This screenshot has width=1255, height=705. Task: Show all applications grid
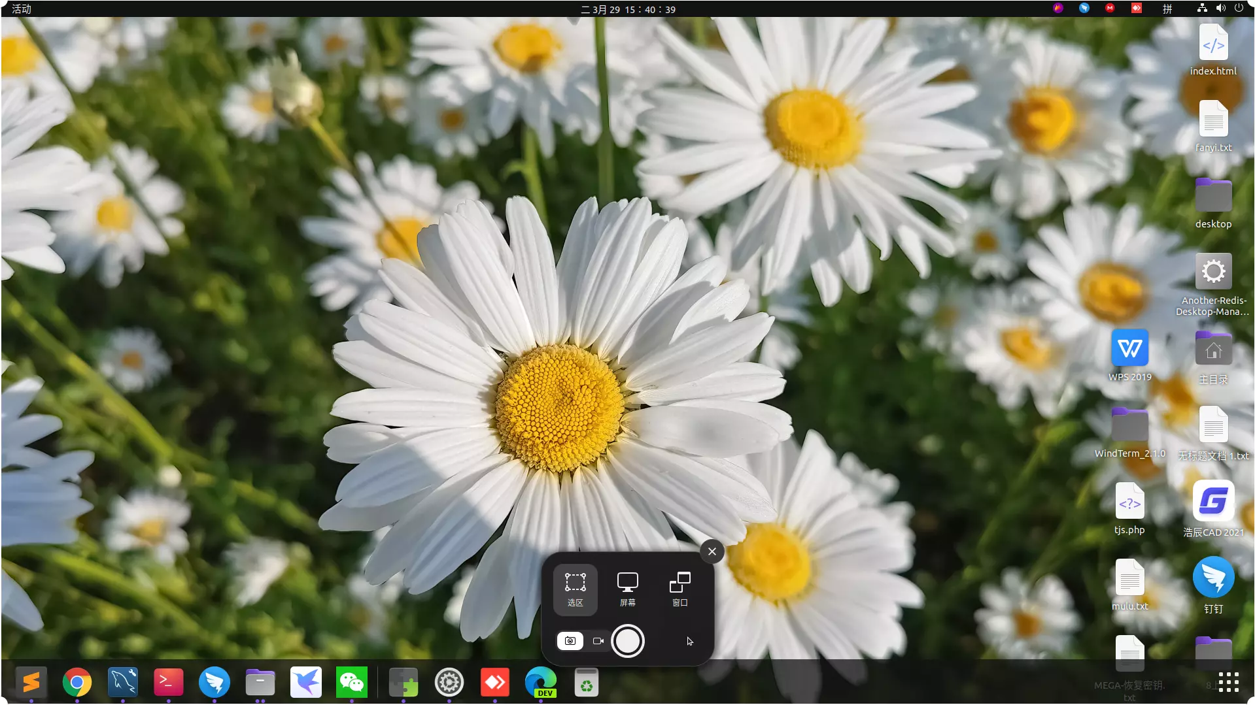pos(1228,682)
